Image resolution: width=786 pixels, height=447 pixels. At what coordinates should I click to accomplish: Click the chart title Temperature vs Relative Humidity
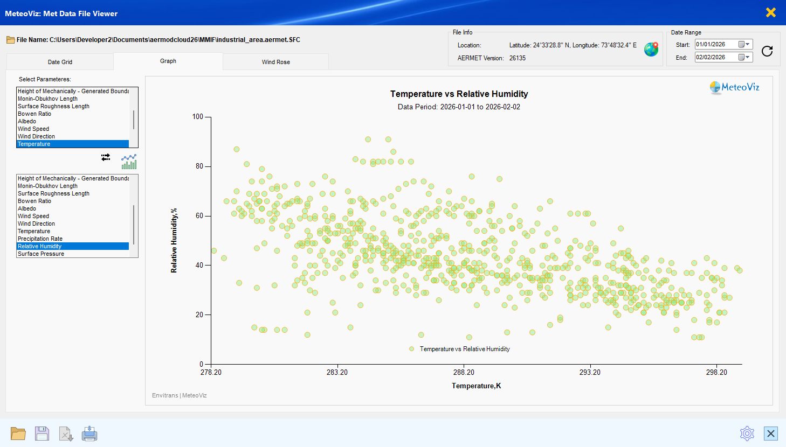click(x=459, y=94)
